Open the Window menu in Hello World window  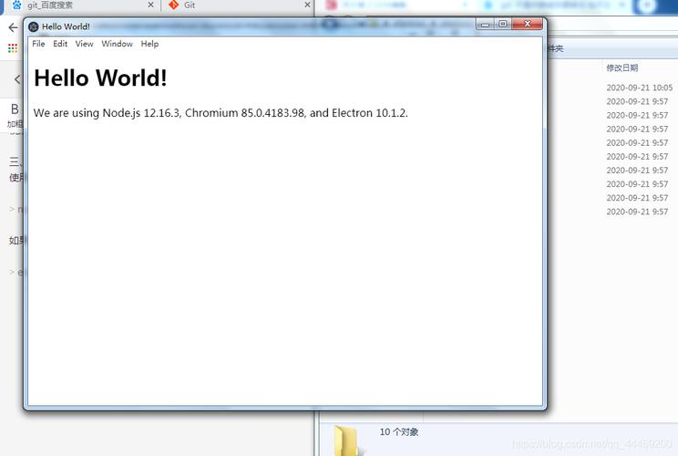tap(117, 44)
